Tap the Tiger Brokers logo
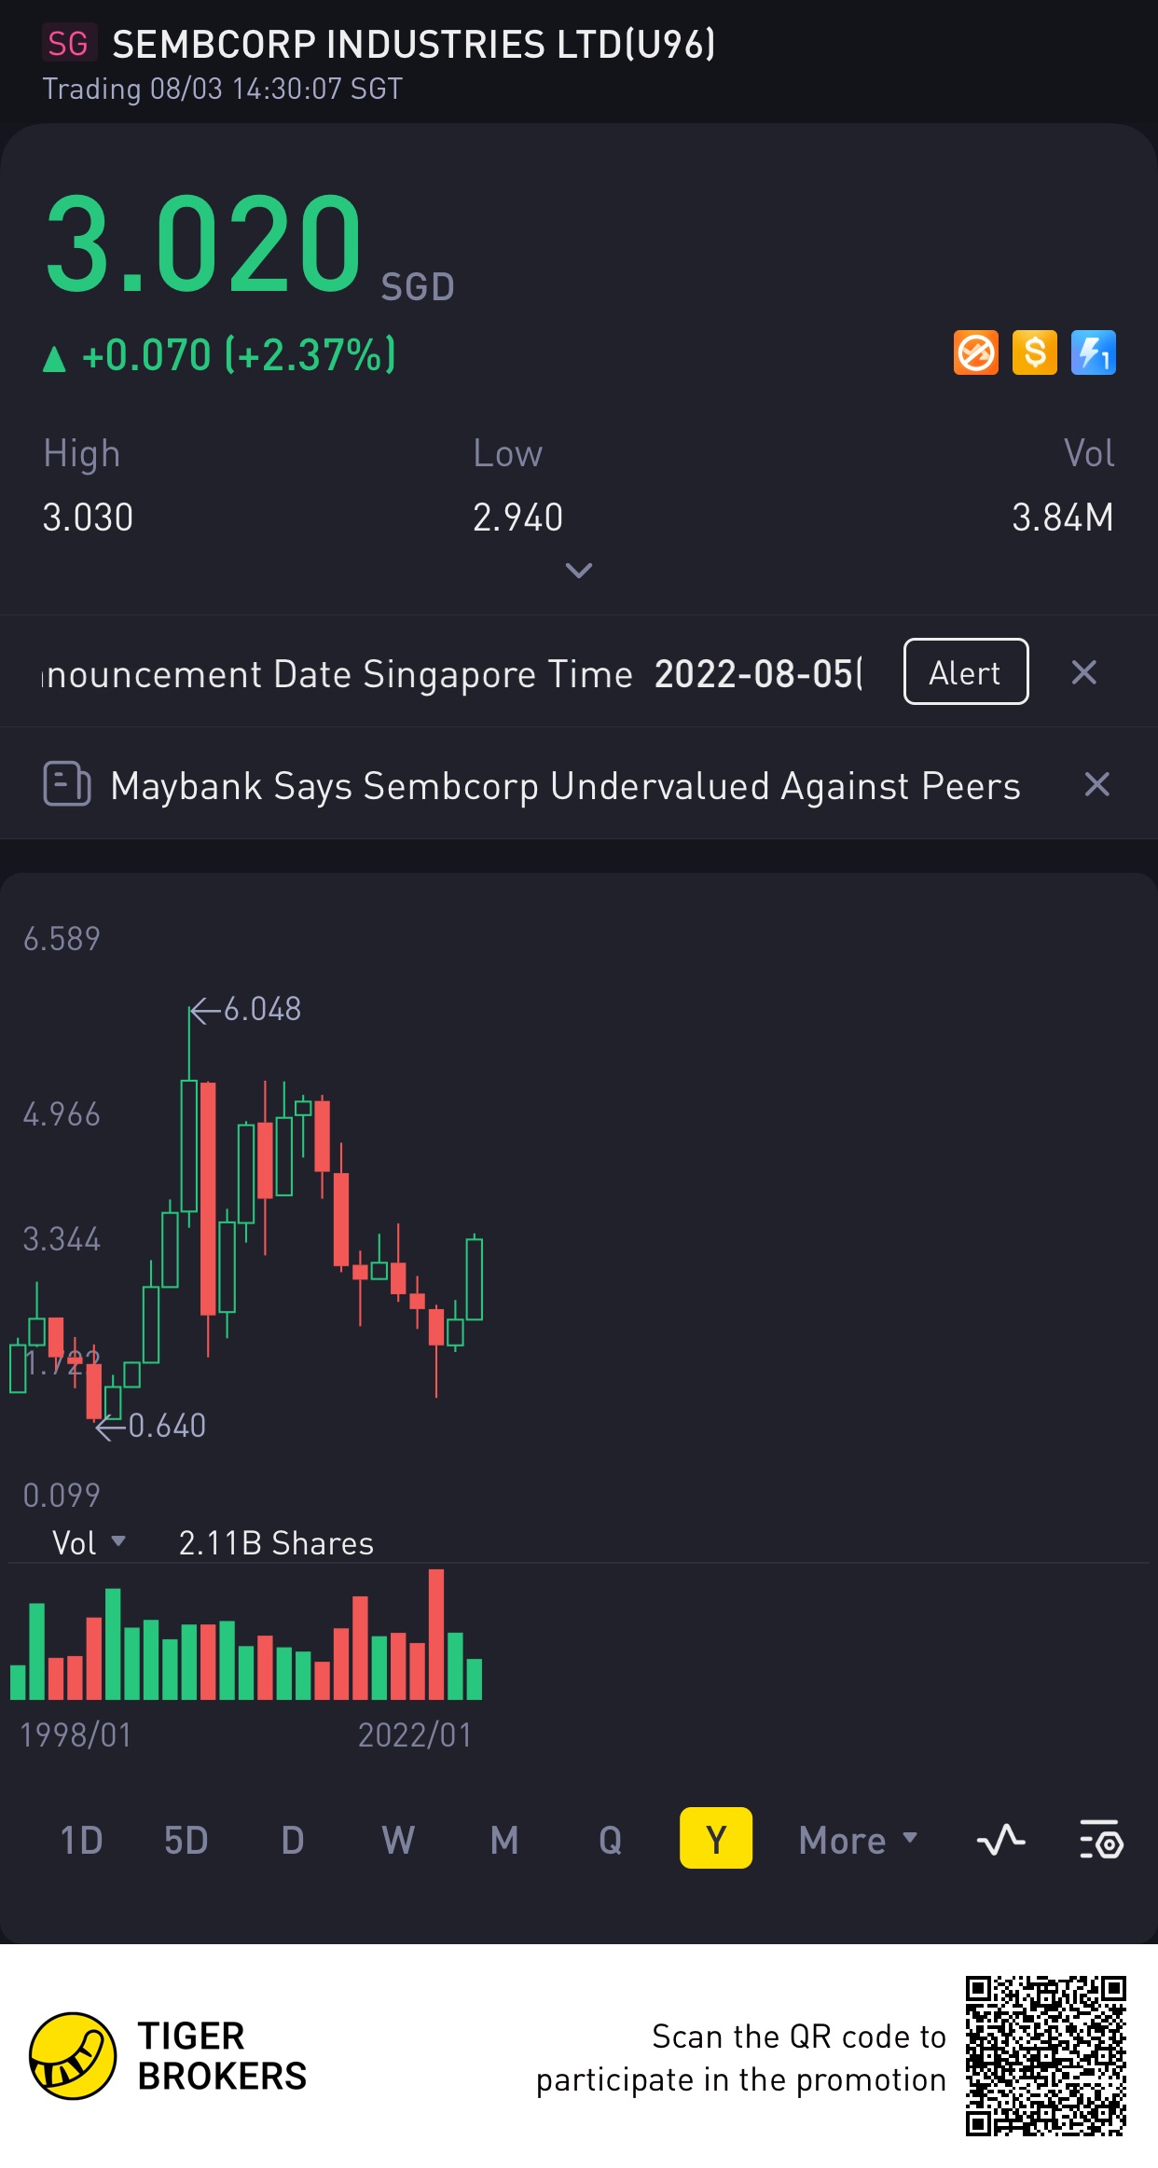Image resolution: width=1158 pixels, height=2168 pixels. pos(73,2055)
